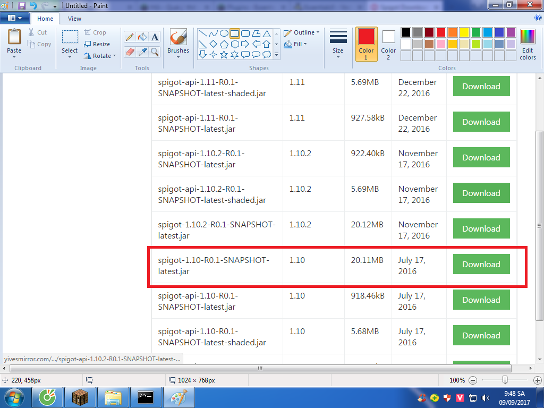Click the Save icon in title bar
Viewport: 544px width, 408px height.
(21, 5)
